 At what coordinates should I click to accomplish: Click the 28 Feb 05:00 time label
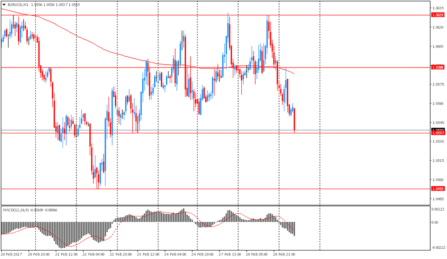tap(257, 254)
